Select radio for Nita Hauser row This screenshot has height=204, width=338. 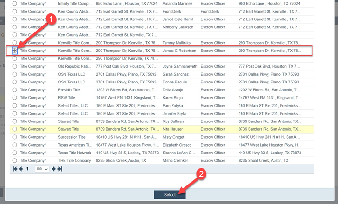point(15,129)
